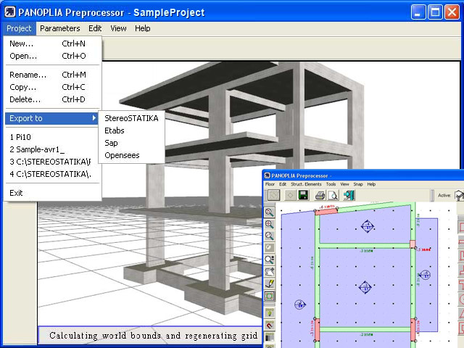Image resolution: width=464 pixels, height=348 pixels.
Task: Select the red triangular section tool
Action: pyautogui.click(x=461, y=313)
